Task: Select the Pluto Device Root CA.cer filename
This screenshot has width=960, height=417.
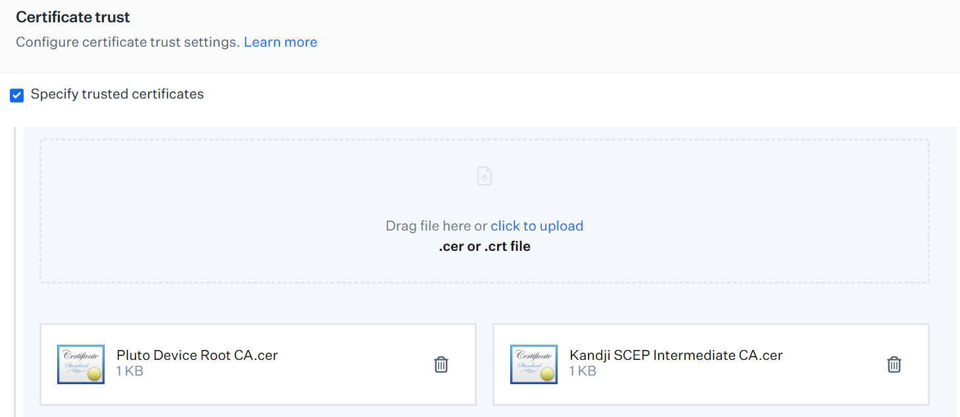Action: click(197, 355)
